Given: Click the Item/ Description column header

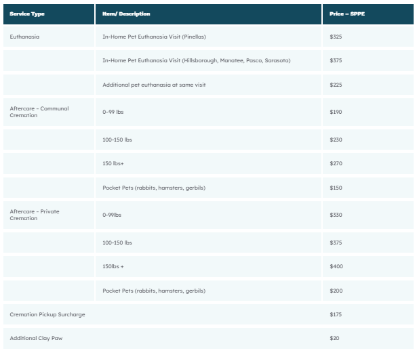Looking at the screenshot, I should 126,14.
